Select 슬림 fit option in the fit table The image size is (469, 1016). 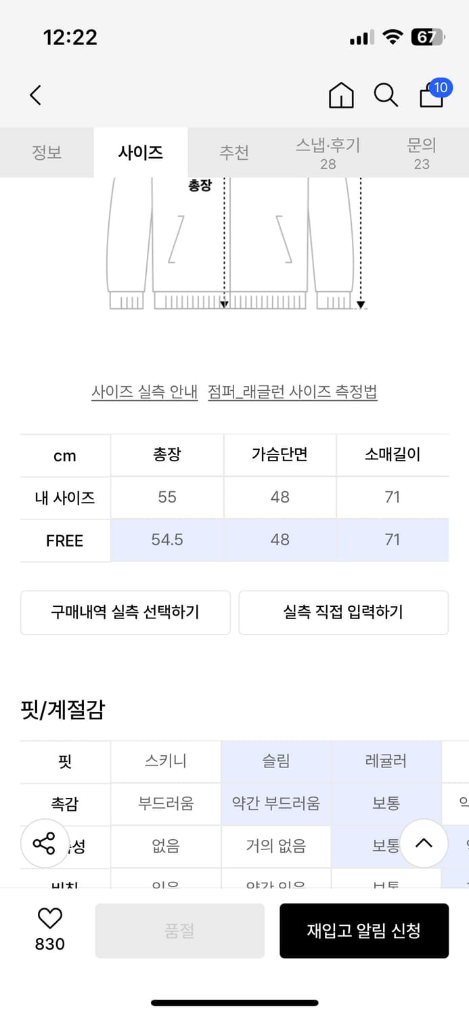(277, 761)
